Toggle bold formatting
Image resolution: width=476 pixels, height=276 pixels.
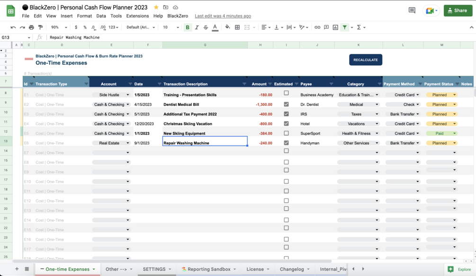tap(188, 27)
